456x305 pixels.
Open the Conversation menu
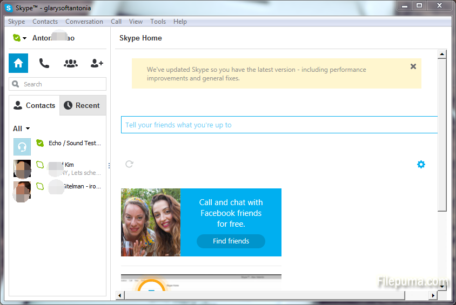84,22
